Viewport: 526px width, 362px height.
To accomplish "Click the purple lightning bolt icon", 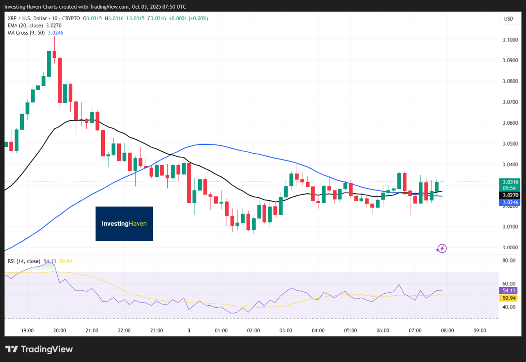I will [x=441, y=248].
